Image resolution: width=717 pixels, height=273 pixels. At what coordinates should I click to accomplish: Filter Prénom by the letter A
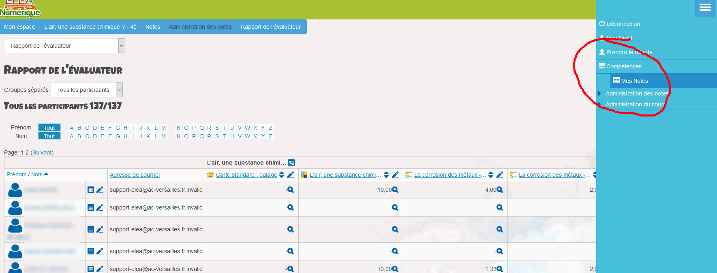pos(72,128)
